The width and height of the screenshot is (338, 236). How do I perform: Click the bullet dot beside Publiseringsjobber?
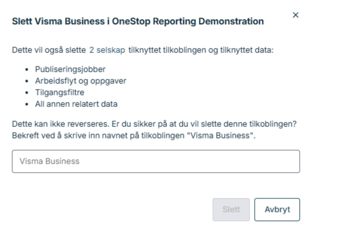coord(27,69)
